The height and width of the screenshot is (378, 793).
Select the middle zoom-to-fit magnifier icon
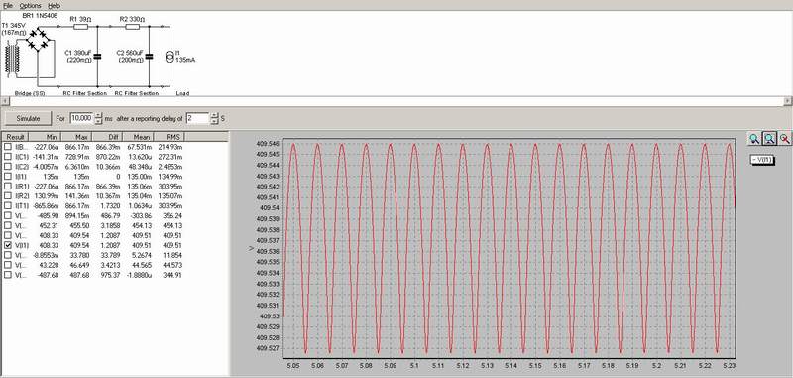[769, 138]
